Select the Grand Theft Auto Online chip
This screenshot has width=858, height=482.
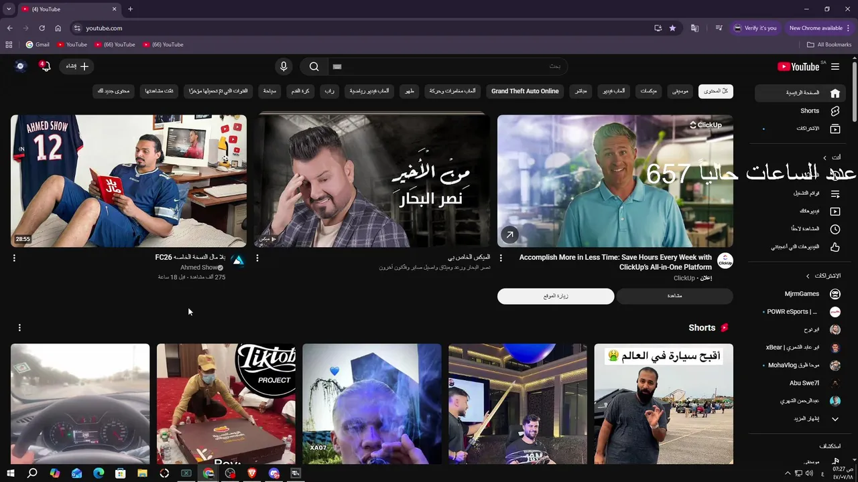pos(525,91)
